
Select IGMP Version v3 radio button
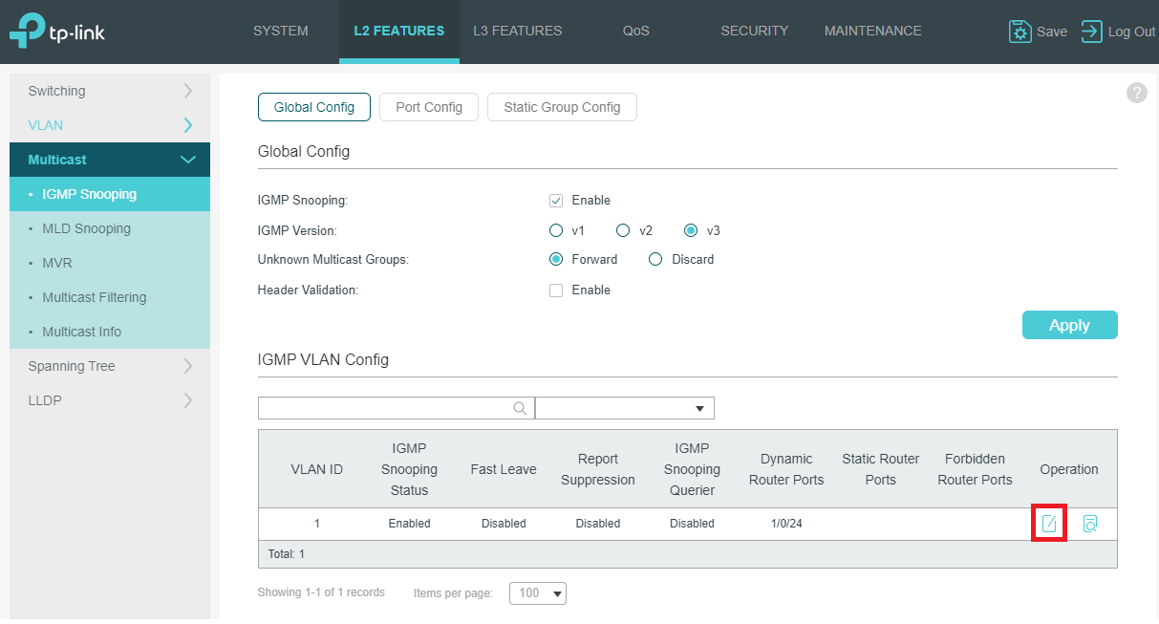[x=691, y=230]
